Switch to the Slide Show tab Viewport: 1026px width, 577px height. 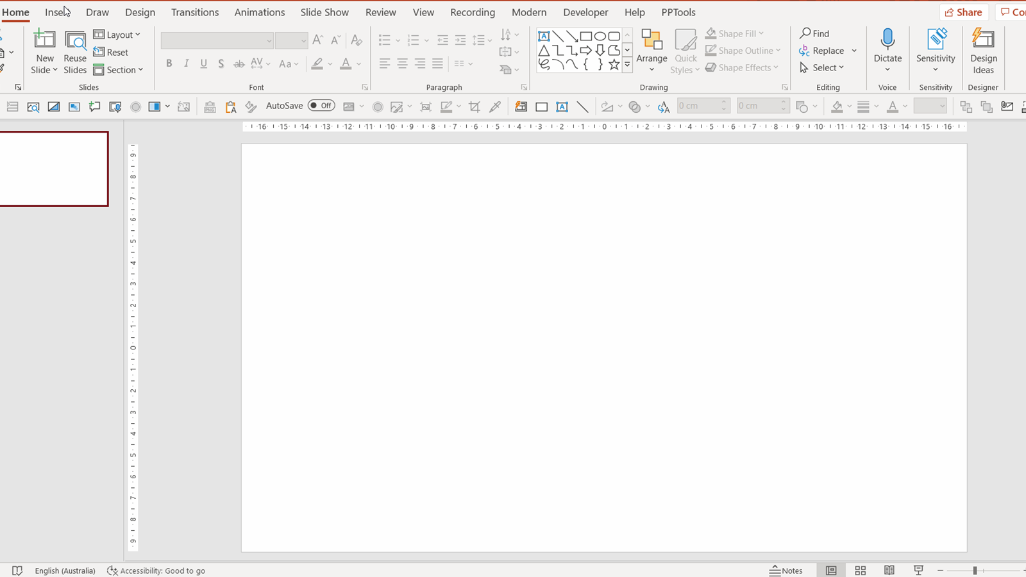coord(324,12)
